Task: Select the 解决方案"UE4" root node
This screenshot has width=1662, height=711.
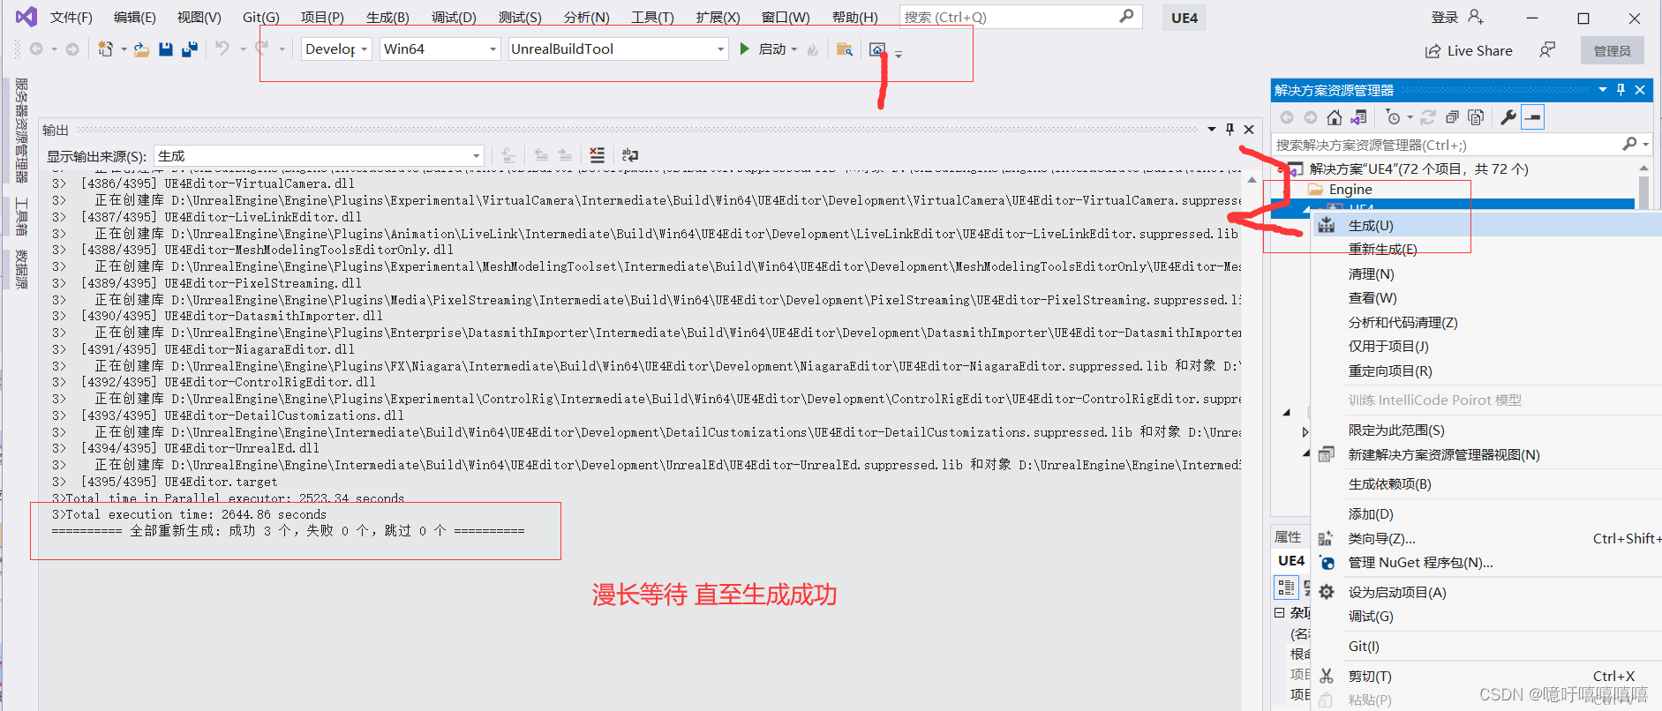Action: tap(1418, 169)
